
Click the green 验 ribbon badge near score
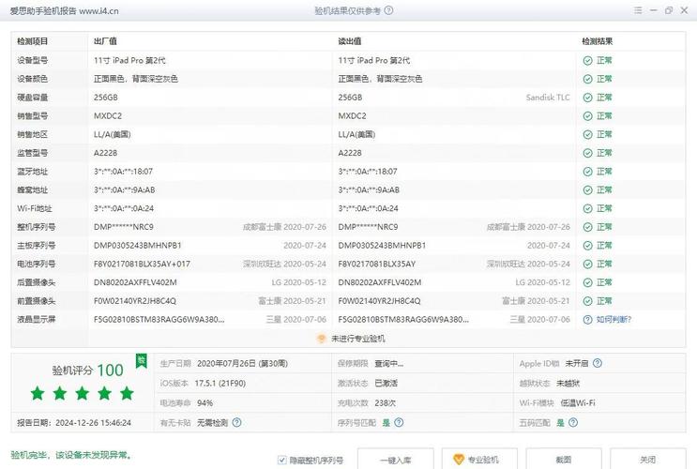click(142, 360)
